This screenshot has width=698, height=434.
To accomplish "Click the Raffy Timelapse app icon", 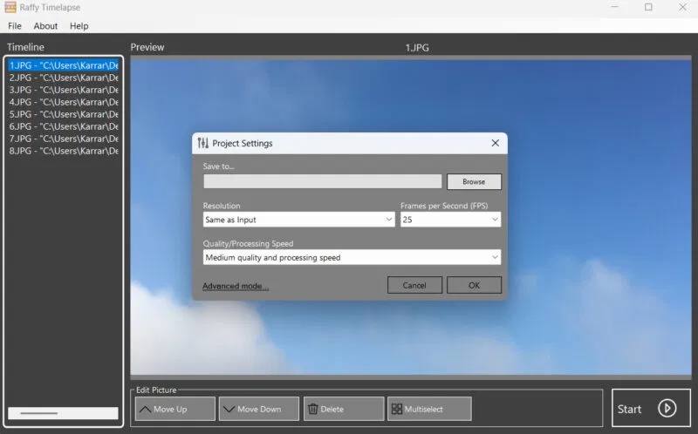I will [x=10, y=7].
